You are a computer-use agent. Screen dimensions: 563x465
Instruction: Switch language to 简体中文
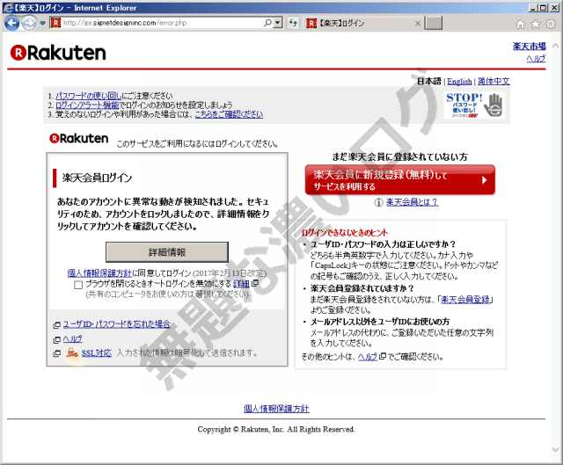494,82
